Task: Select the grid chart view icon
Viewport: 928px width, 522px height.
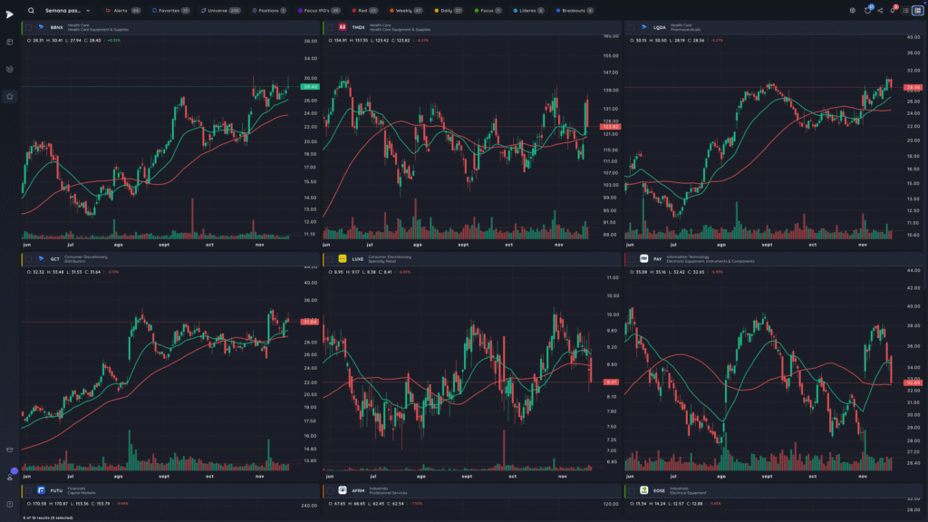Action: (917, 11)
